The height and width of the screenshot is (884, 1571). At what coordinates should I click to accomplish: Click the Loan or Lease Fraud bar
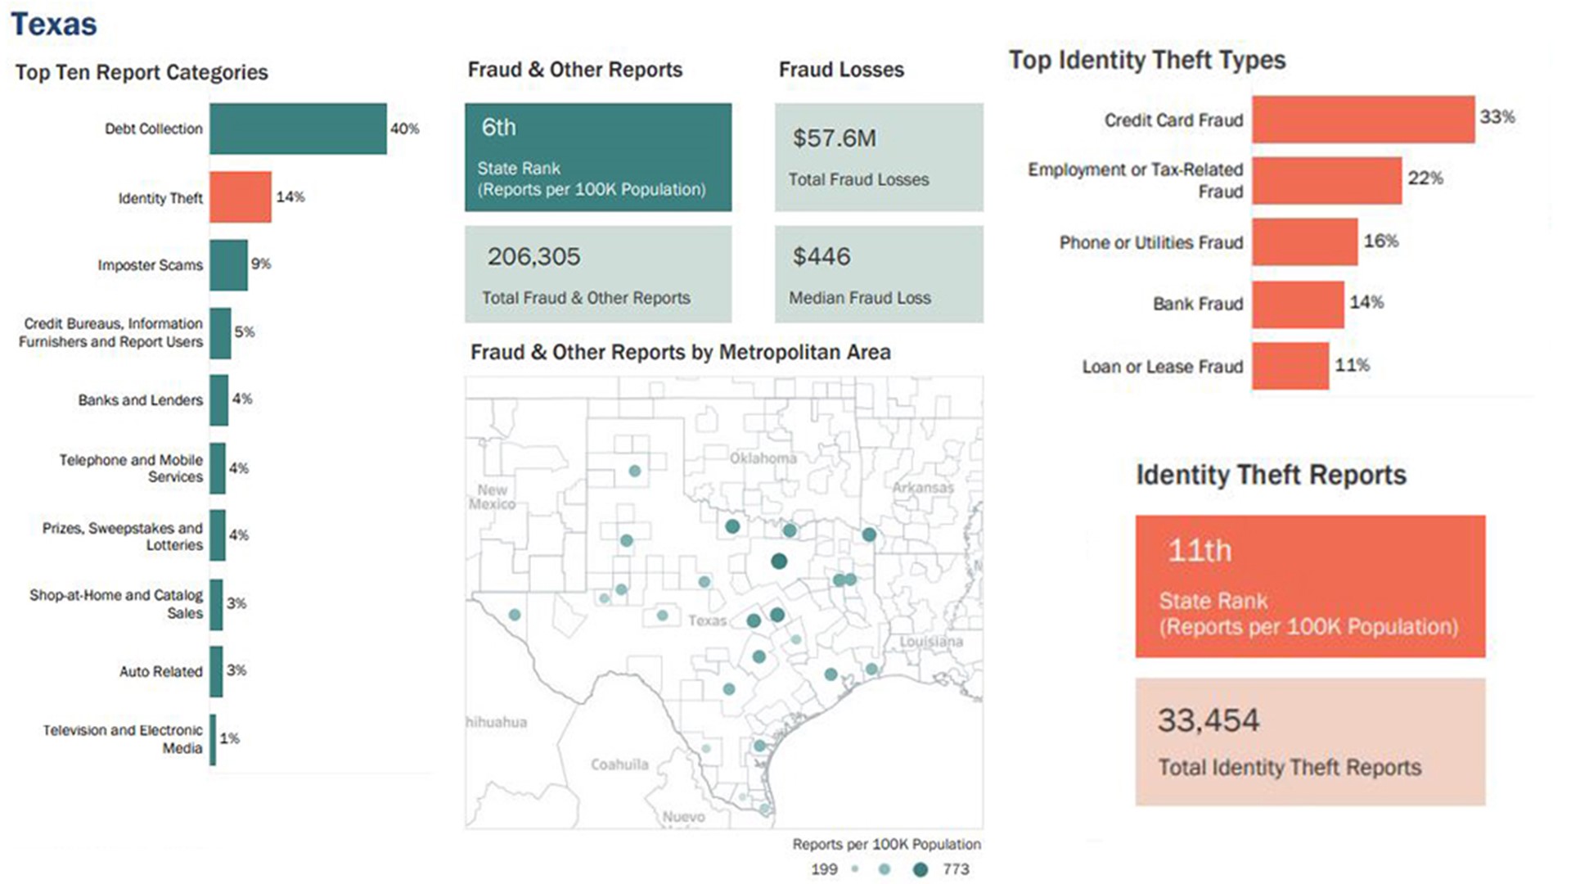[1291, 366]
